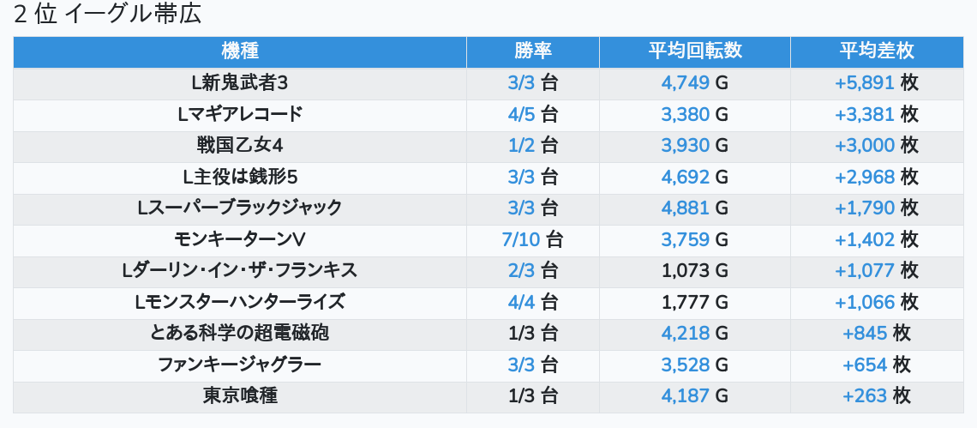Click the 4,881 average spins link
Screen dimensions: 977x428
tap(685, 208)
